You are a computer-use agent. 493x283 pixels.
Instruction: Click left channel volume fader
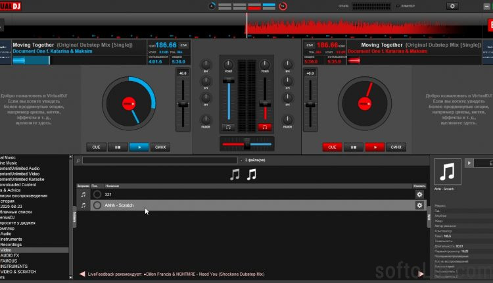(229, 80)
